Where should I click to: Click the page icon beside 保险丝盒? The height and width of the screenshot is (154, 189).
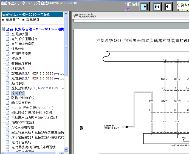click(8, 49)
